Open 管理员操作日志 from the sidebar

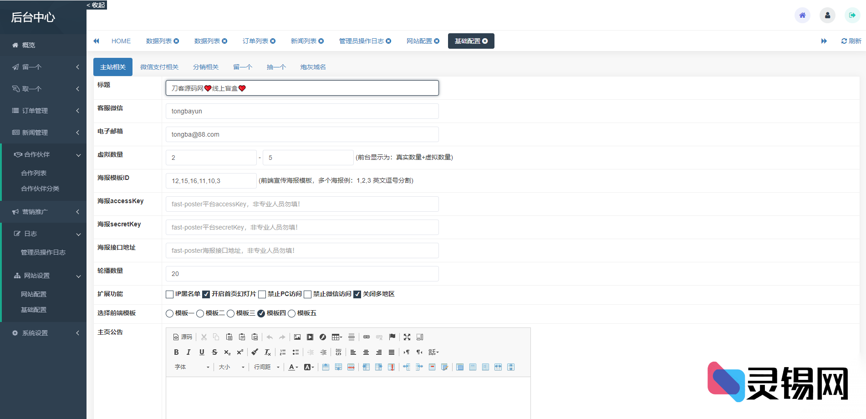pos(43,252)
